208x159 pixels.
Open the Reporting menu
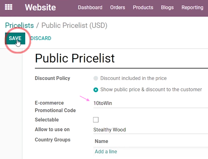(192, 7)
